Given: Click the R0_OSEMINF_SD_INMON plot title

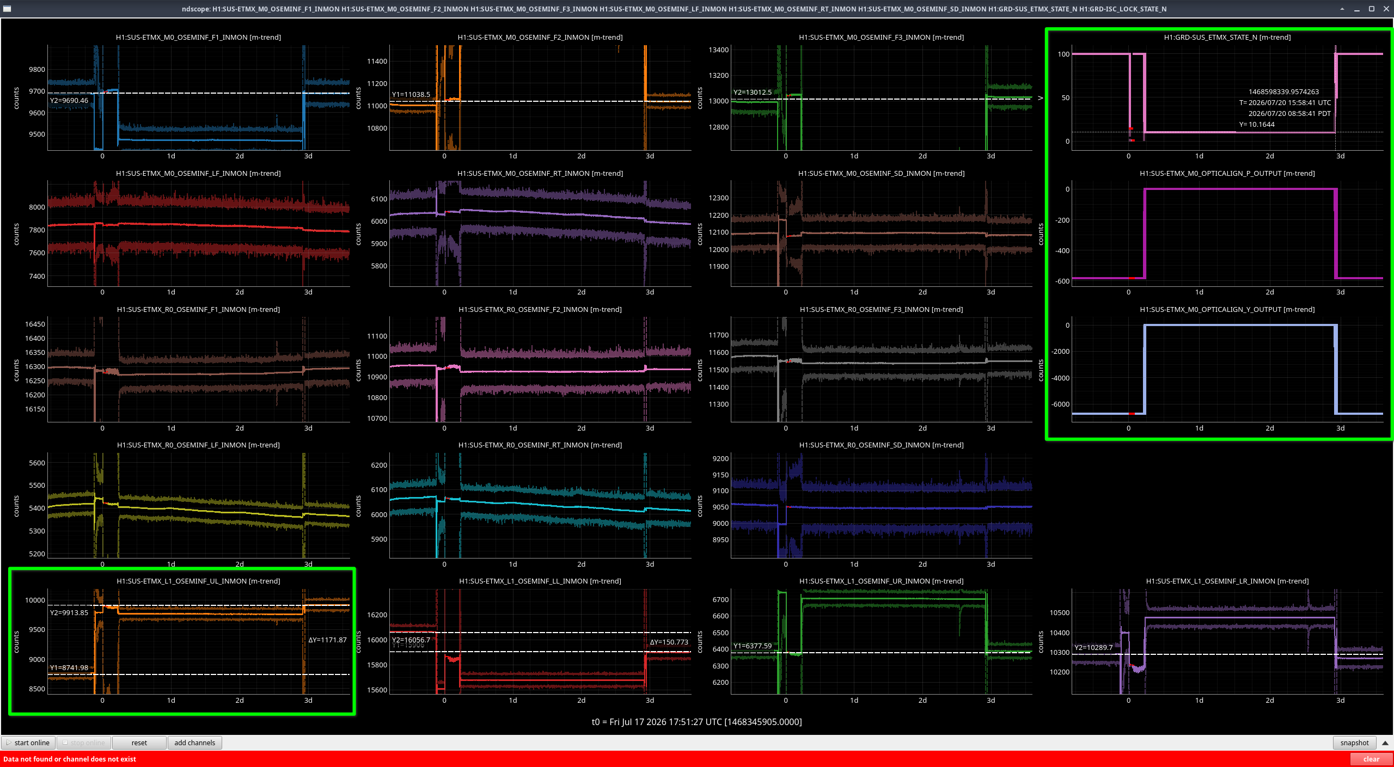Looking at the screenshot, I should point(881,445).
